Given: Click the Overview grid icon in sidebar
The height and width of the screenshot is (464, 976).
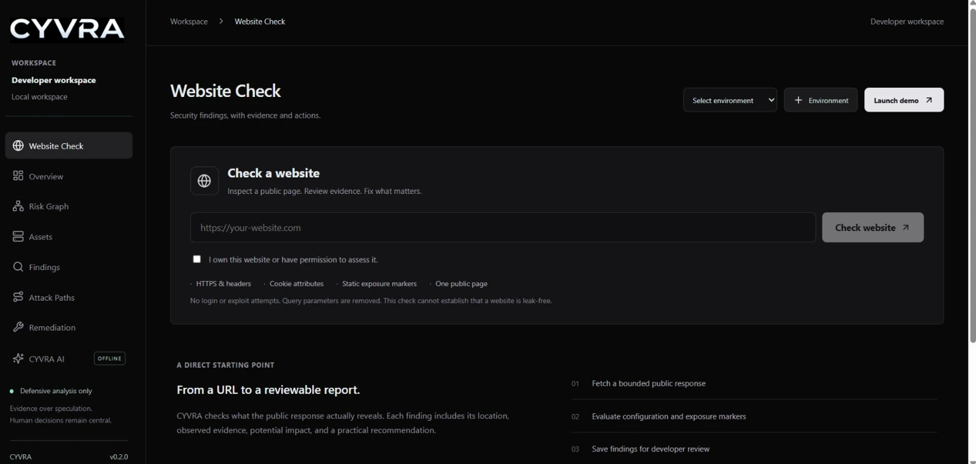Looking at the screenshot, I should pos(18,176).
